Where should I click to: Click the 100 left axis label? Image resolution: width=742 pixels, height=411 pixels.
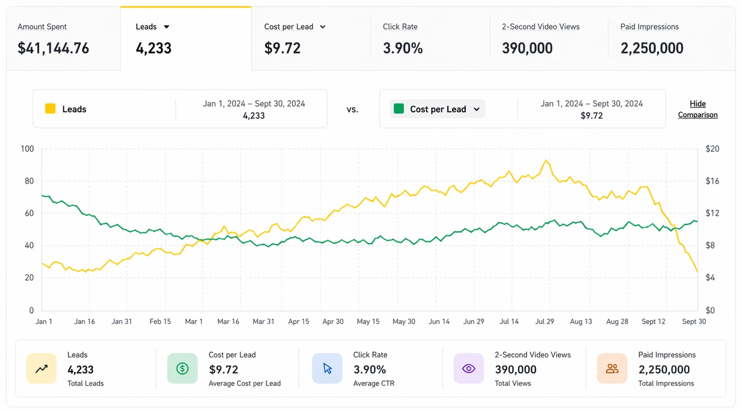27,149
